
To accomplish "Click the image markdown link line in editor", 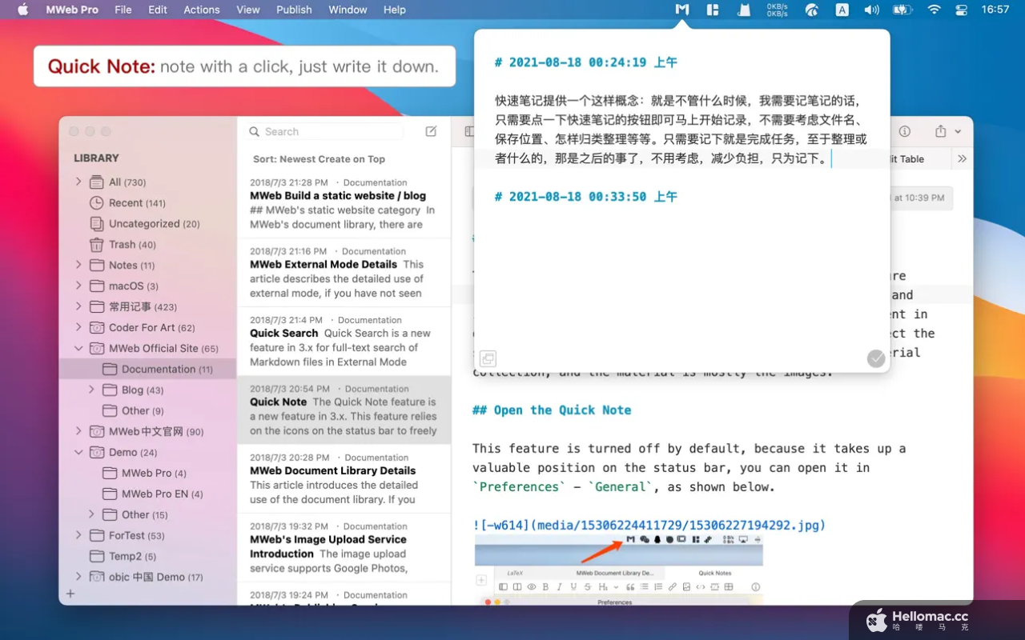I will [x=649, y=526].
